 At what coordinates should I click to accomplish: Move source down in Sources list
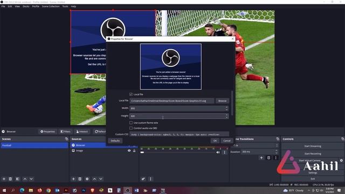(x=101, y=179)
